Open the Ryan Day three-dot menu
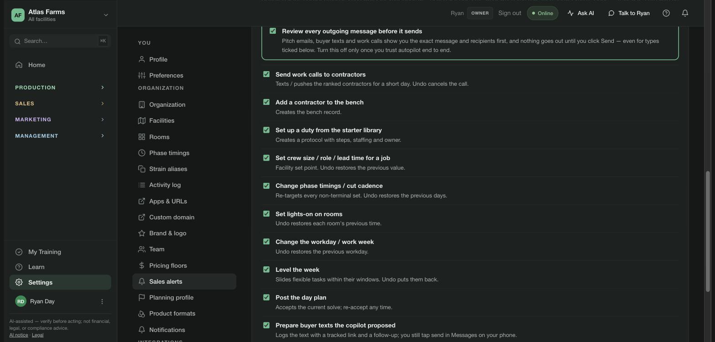 pos(102,301)
